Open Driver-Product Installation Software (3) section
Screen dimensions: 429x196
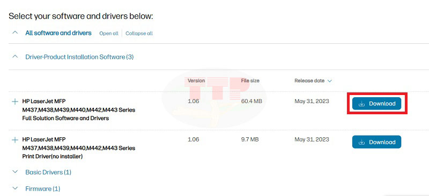click(79, 57)
